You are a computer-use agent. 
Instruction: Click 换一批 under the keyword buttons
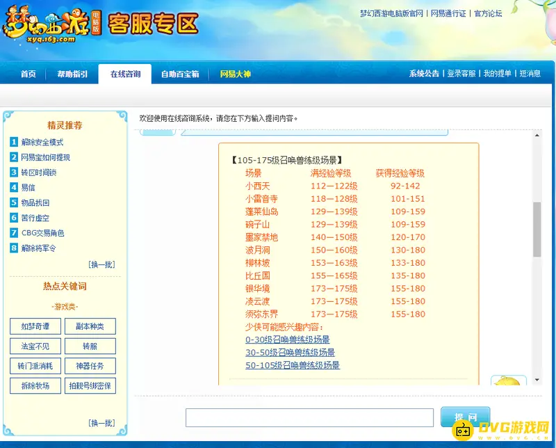[101, 423]
